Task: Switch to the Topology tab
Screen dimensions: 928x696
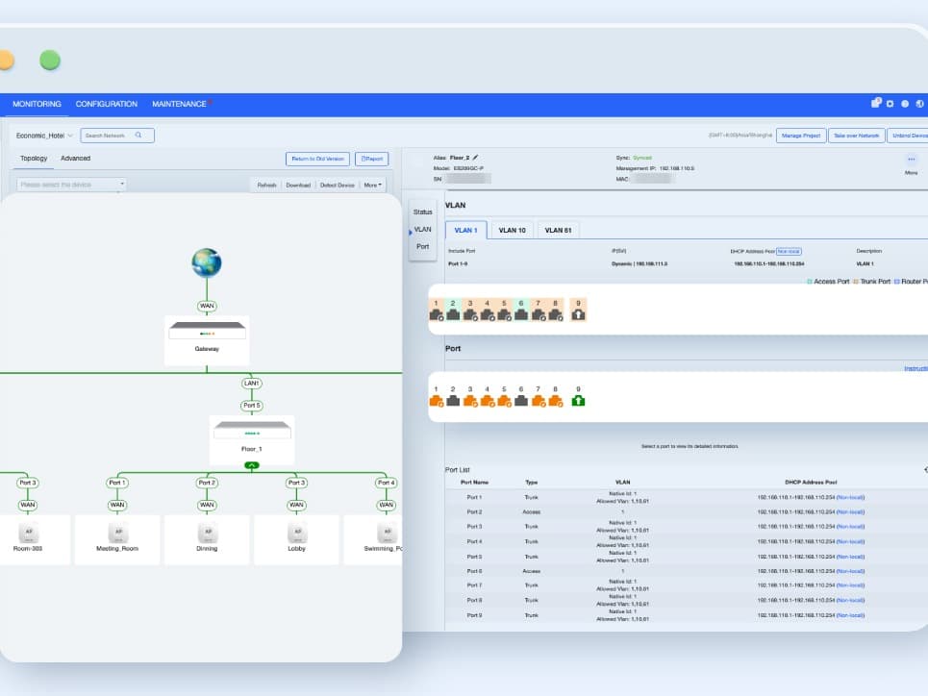Action: point(34,158)
